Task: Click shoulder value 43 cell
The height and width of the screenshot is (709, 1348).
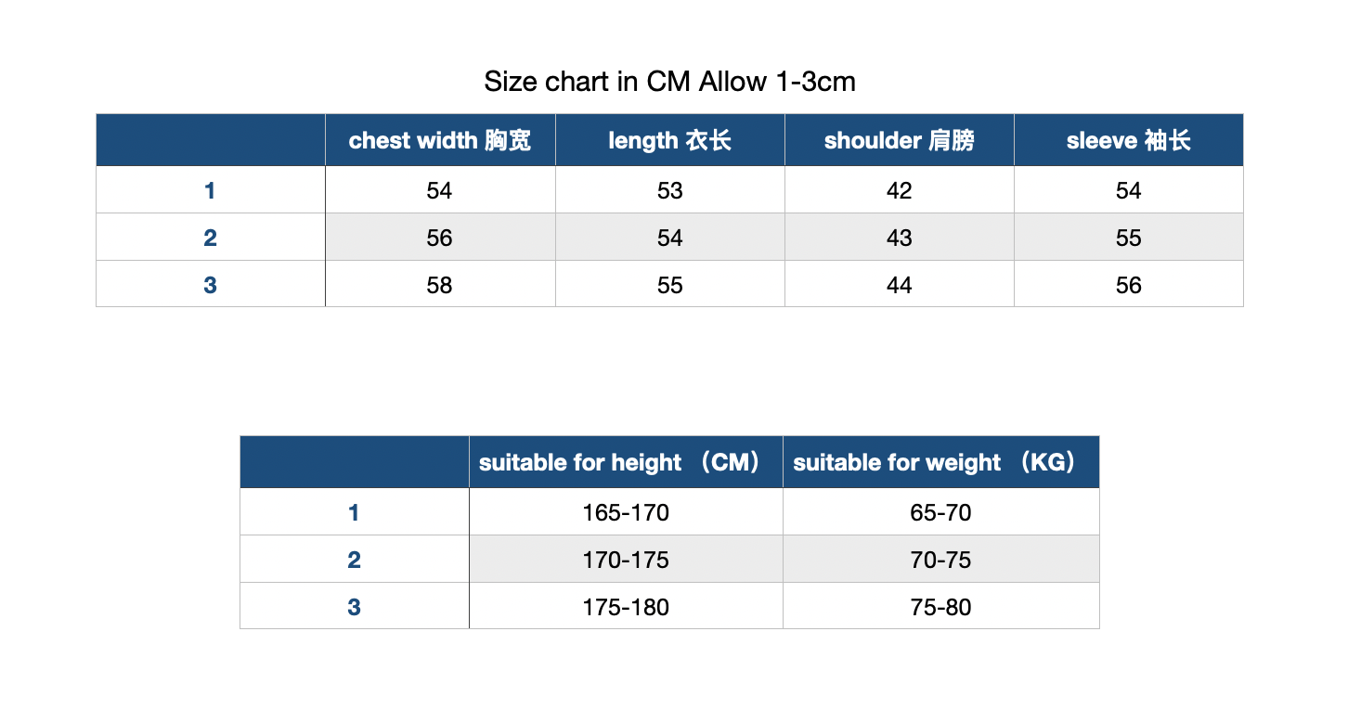Action: (x=899, y=238)
